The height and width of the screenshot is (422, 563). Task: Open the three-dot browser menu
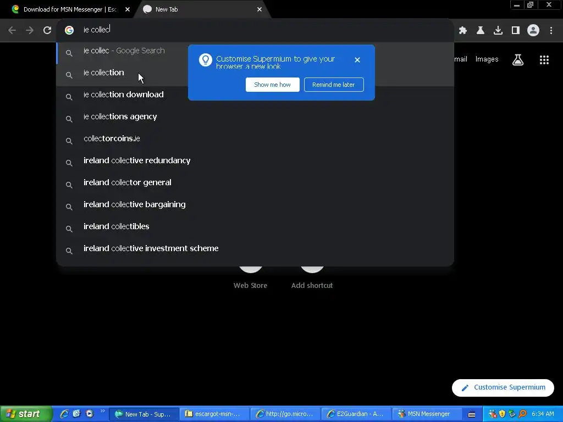pos(551,31)
